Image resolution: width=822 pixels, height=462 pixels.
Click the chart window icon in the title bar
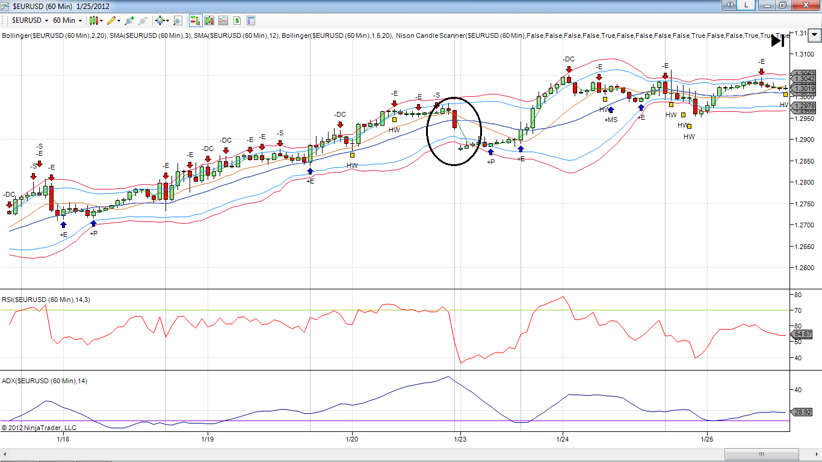tap(6, 5)
